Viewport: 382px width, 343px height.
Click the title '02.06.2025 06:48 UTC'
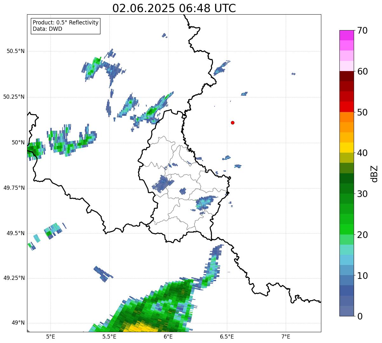(174, 8)
